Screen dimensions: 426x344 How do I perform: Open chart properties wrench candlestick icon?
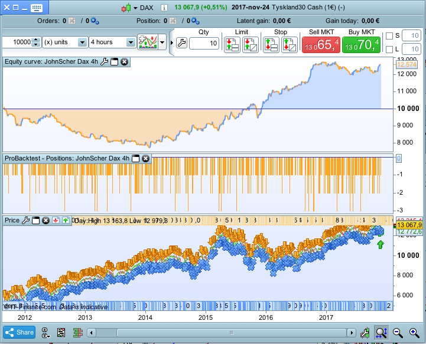tap(365, 333)
